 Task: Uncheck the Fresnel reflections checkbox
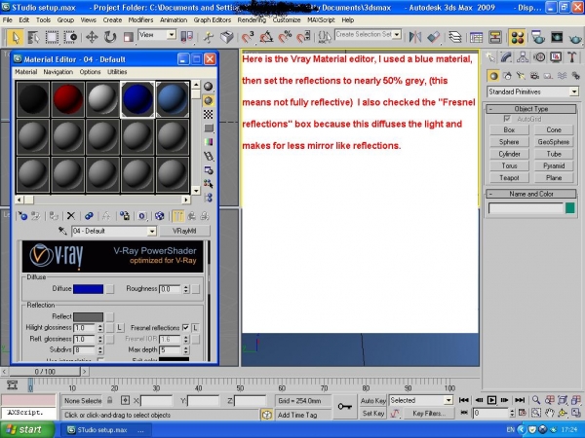[185, 328]
